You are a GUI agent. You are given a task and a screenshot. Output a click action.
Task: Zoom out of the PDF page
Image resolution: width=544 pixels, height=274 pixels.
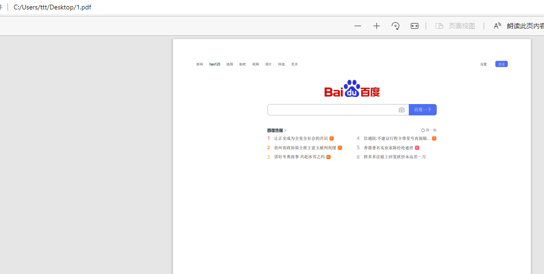coord(357,26)
